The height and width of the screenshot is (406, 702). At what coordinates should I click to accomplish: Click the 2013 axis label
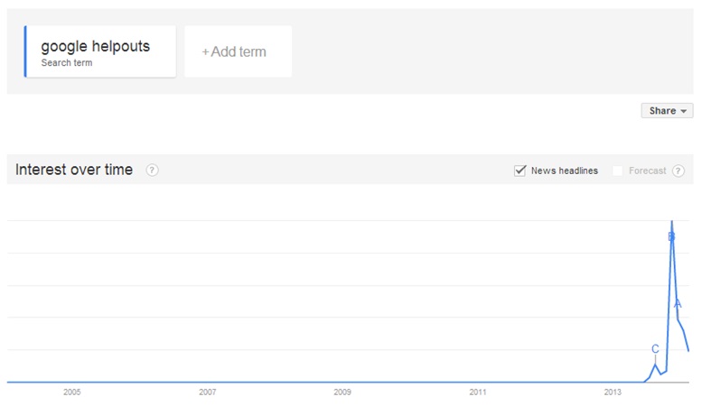613,392
